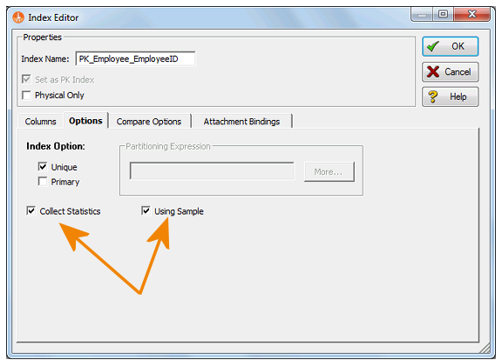Screen dimensions: 502x360
Task: Minimize the Index Editor window
Action: click(423, 15)
